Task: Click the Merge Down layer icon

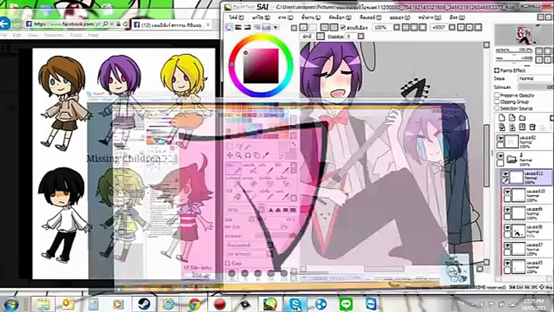Action: [x=512, y=127]
